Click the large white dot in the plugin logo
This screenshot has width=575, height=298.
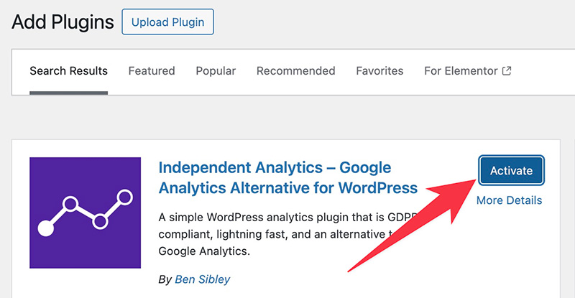(46, 229)
